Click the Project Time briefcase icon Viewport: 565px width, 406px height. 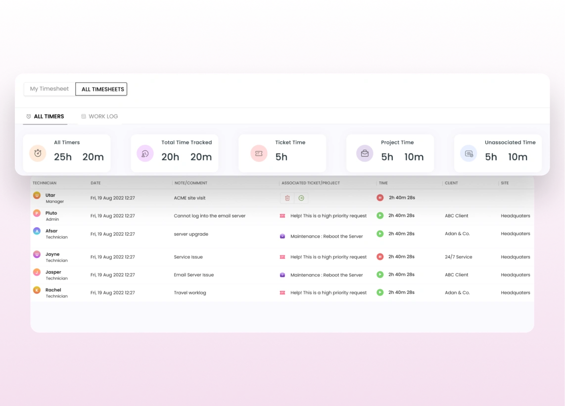(365, 153)
